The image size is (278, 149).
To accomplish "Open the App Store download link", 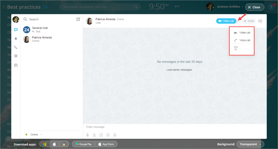I will (106, 144).
